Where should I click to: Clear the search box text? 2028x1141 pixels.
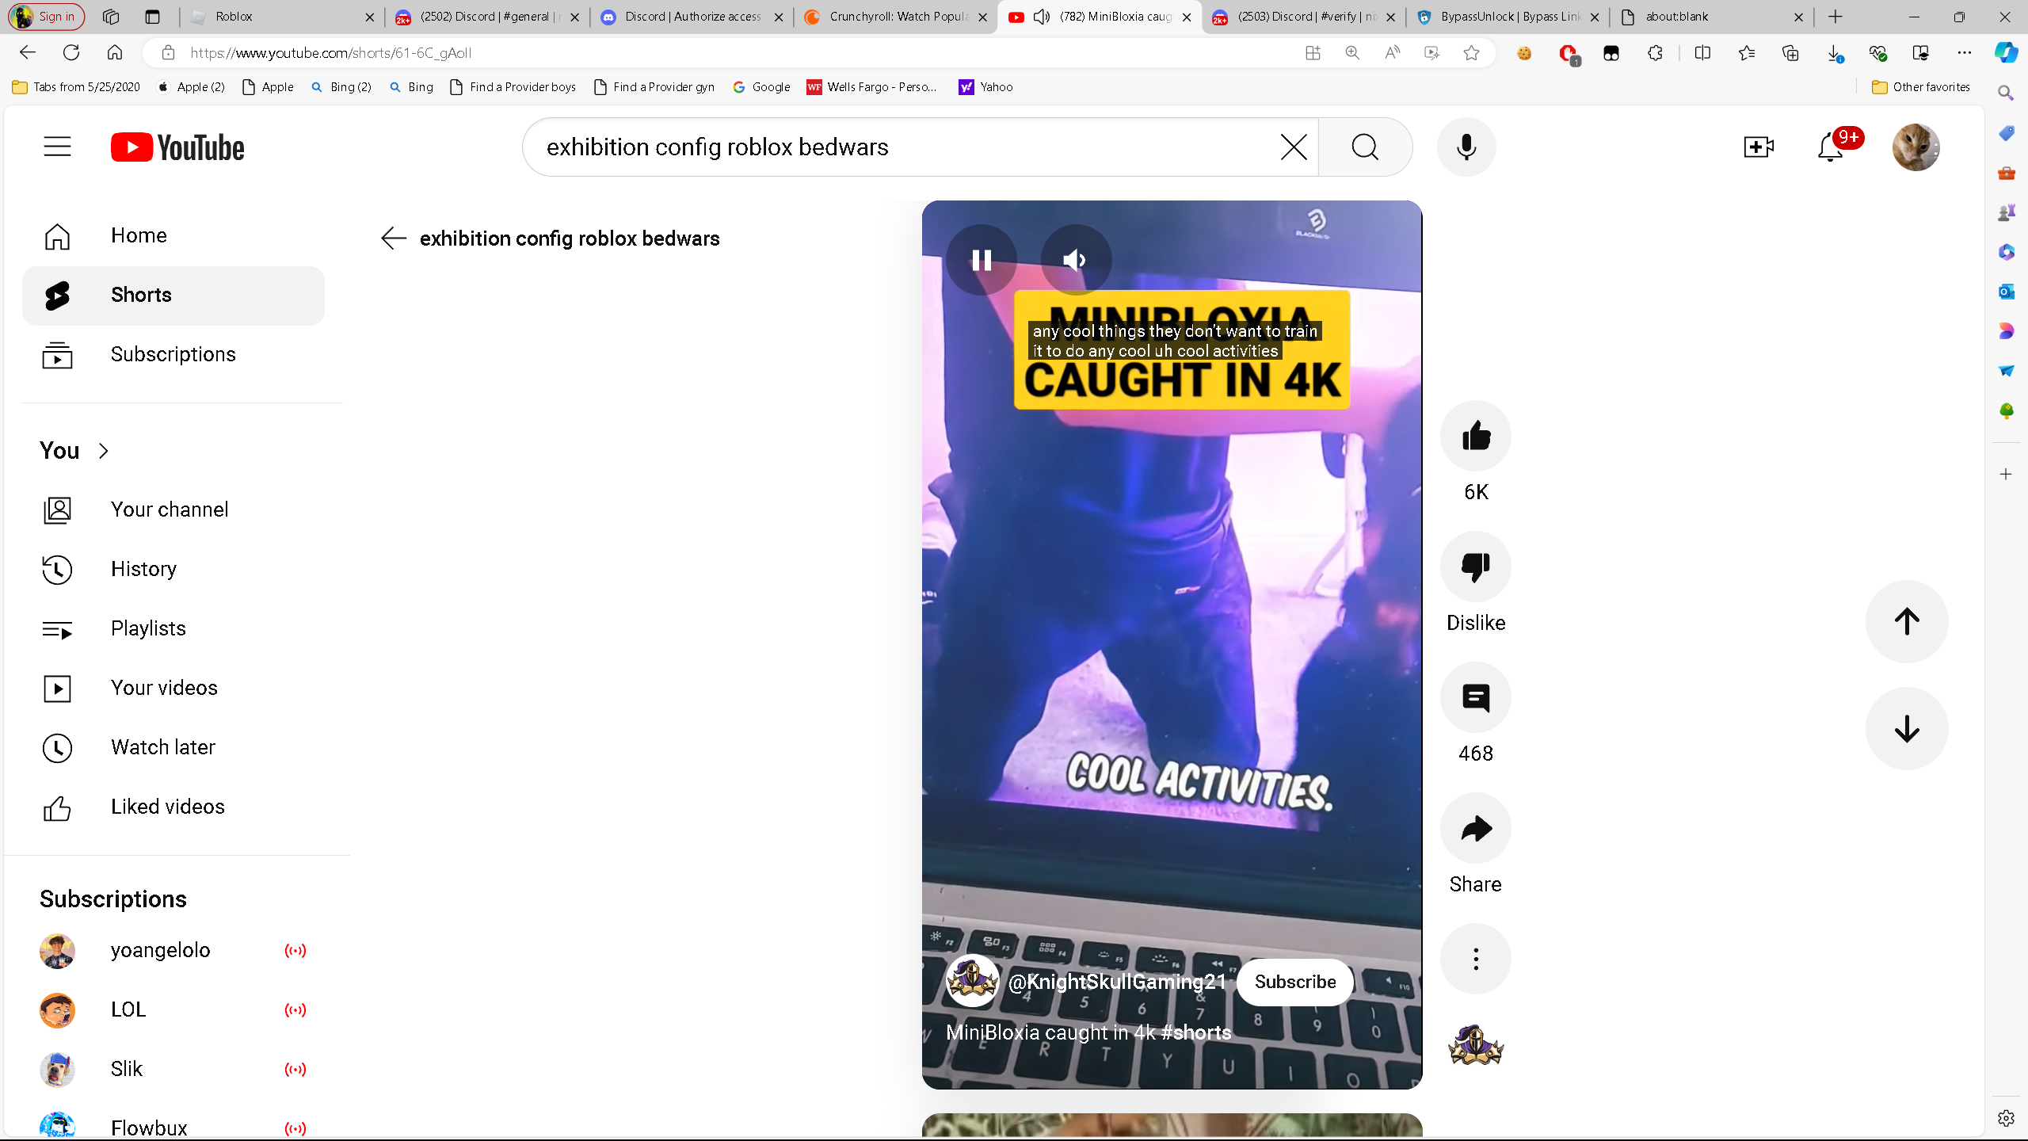(1293, 147)
